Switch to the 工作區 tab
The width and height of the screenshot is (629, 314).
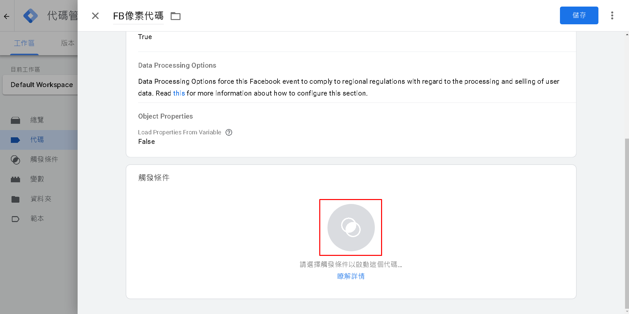pyautogui.click(x=24, y=43)
